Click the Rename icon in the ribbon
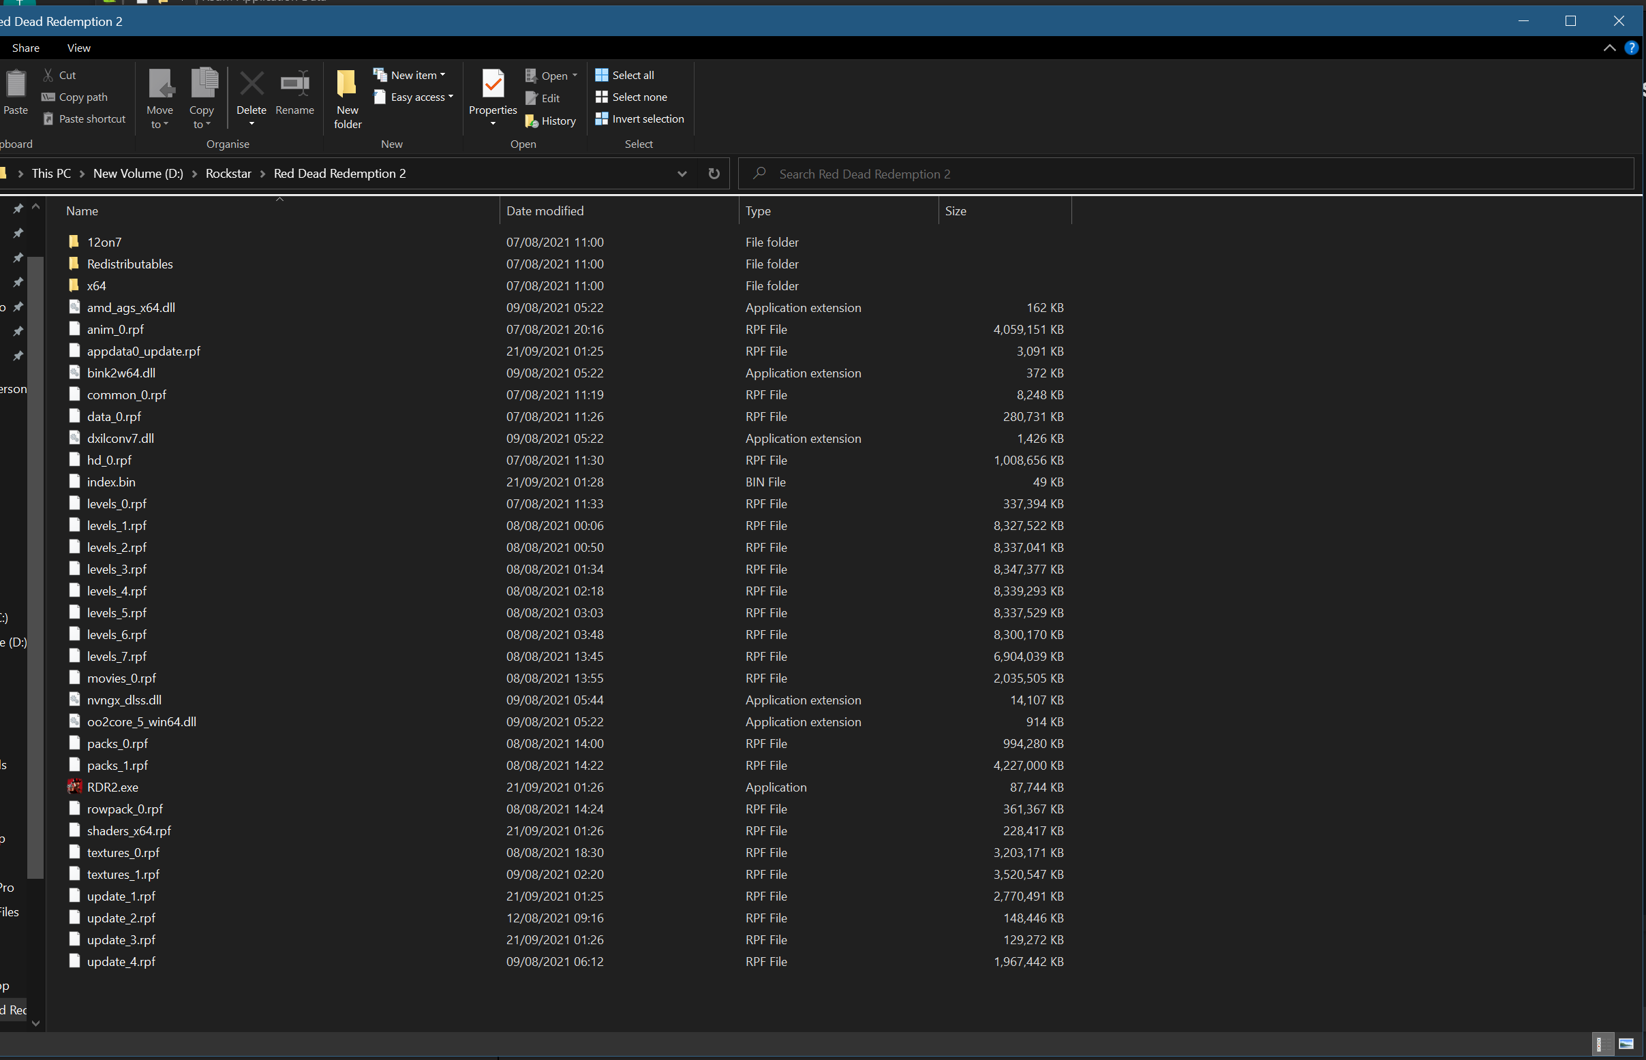Image resolution: width=1646 pixels, height=1060 pixels. (x=294, y=84)
